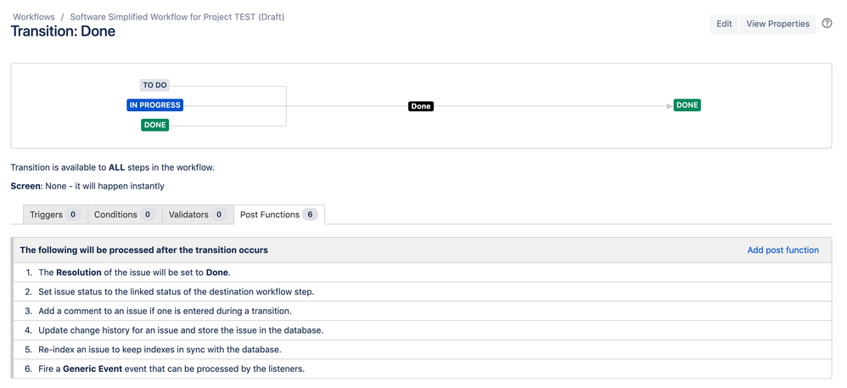Switch to the Validators tab

pos(198,215)
